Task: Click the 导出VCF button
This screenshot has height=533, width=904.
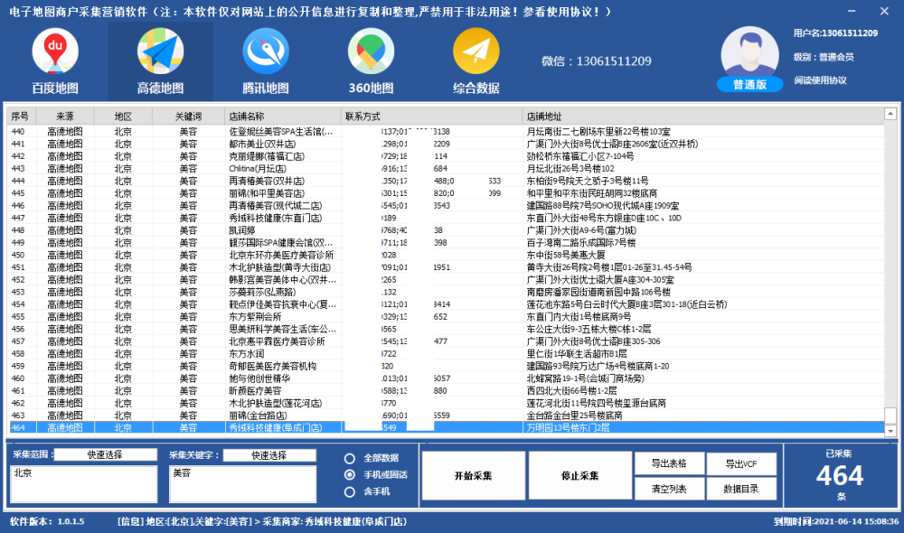Action: pos(741,463)
